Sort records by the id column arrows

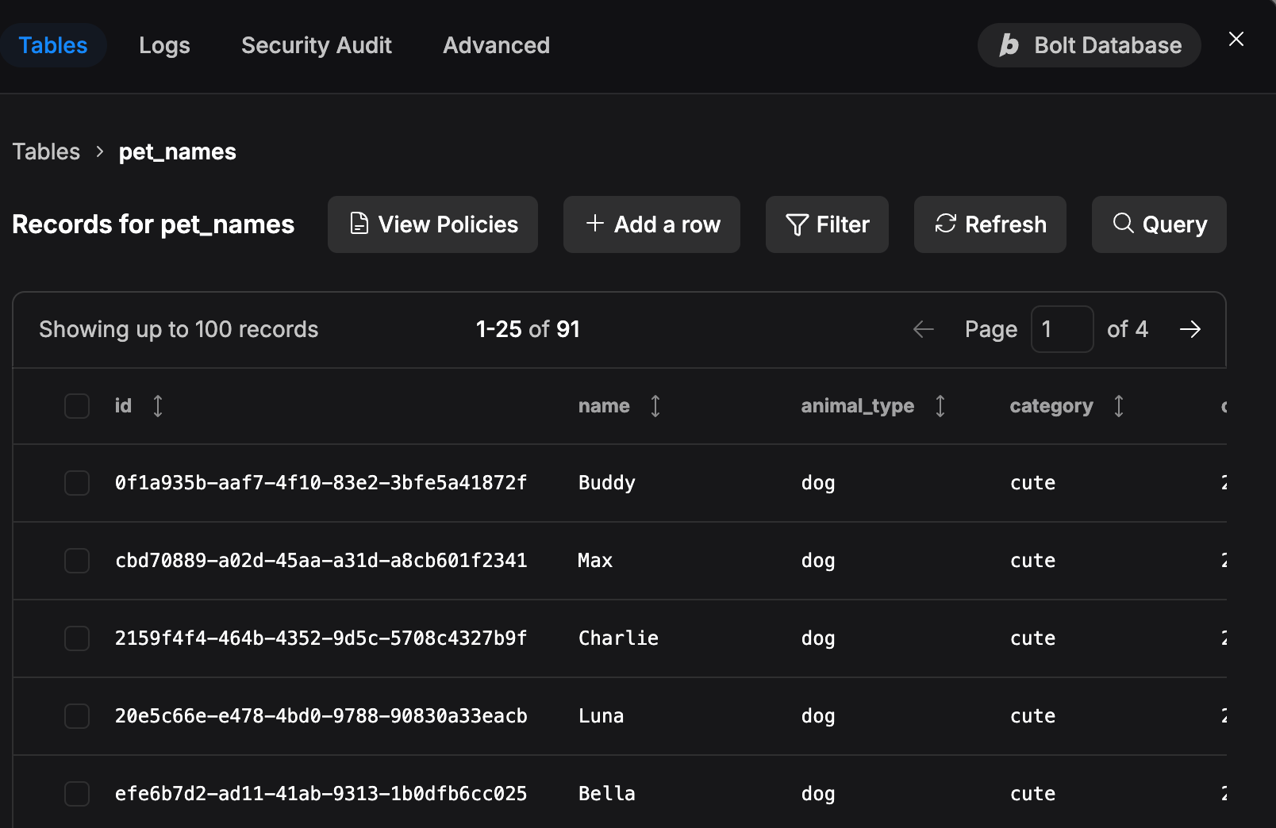pyautogui.click(x=158, y=406)
